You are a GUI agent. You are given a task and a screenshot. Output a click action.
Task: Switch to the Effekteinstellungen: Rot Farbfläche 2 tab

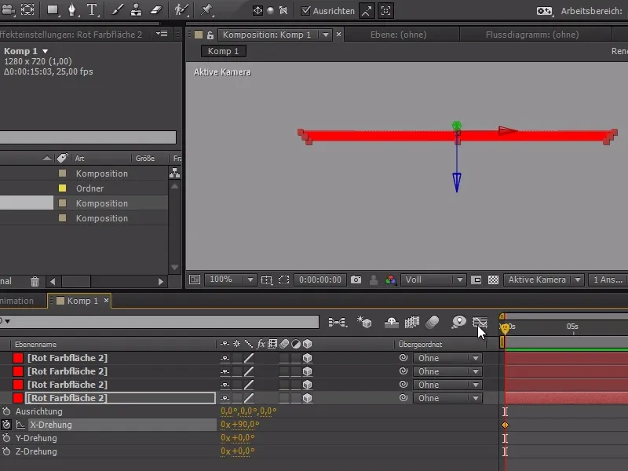[x=71, y=35]
